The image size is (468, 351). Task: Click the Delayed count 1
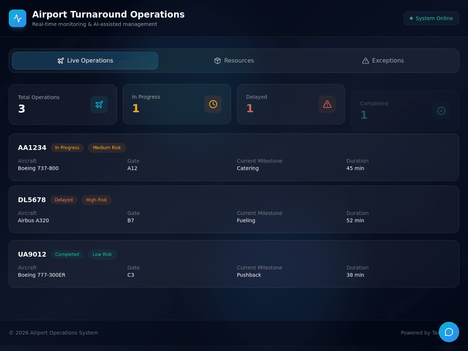tap(250, 109)
